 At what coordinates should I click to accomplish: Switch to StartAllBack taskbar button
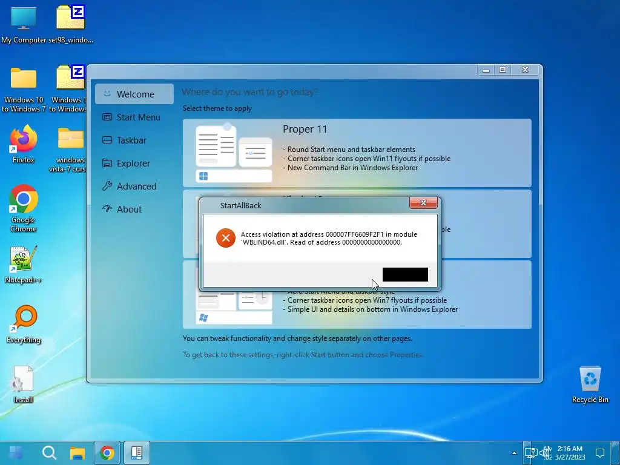click(x=137, y=453)
